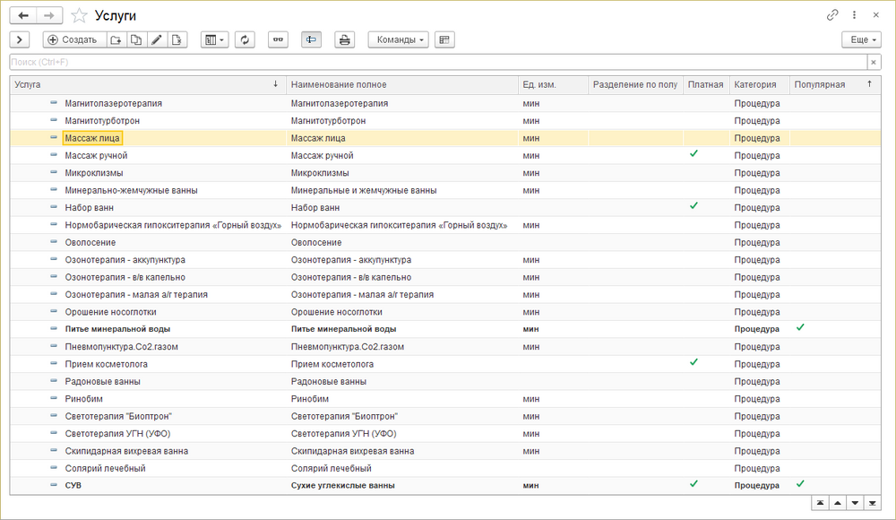
Task: Click the copy item icon
Action: 136,39
